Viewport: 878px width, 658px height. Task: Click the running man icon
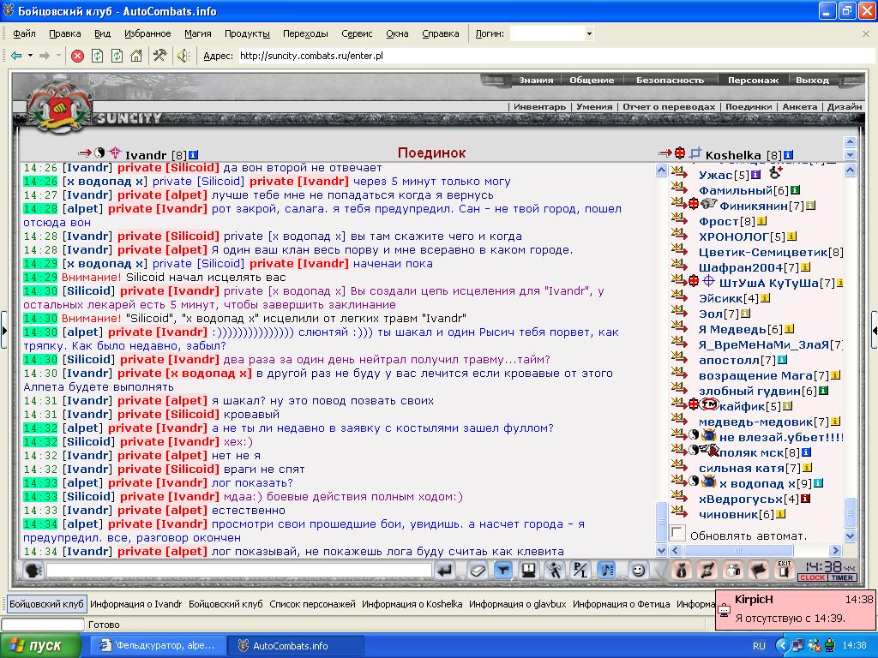(x=555, y=570)
